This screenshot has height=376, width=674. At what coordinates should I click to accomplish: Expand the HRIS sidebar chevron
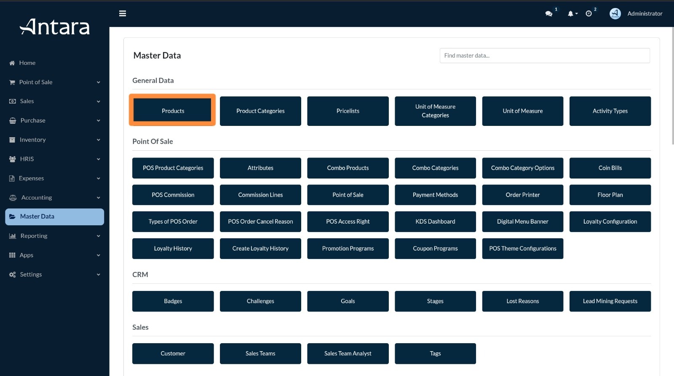tap(99, 159)
